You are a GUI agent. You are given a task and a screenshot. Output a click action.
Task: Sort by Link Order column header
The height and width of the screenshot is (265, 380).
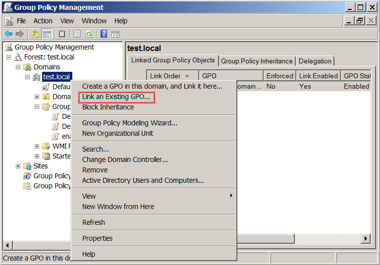[x=173, y=76]
